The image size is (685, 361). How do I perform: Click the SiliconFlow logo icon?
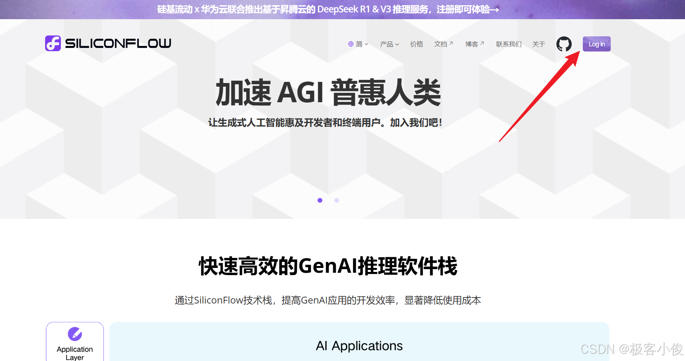pyautogui.click(x=53, y=43)
